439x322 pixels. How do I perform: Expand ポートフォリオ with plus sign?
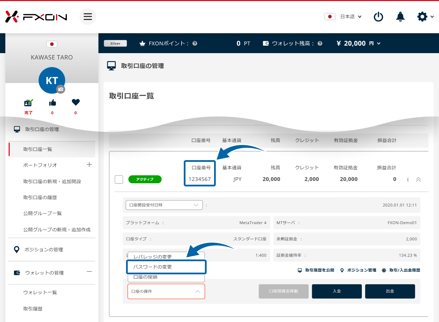pyautogui.click(x=89, y=165)
